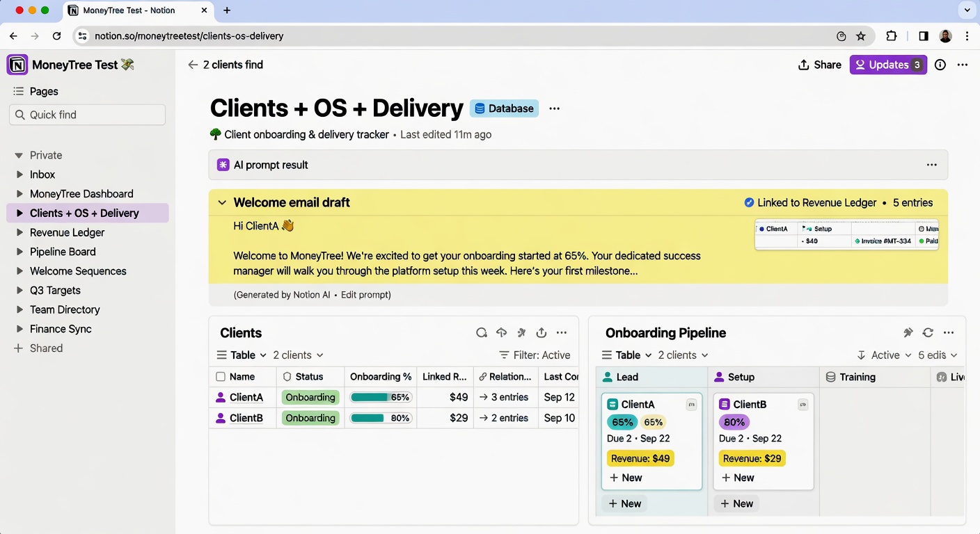980x534 pixels.
Task: Click the small icon on ClientB card corner
Action: click(803, 405)
